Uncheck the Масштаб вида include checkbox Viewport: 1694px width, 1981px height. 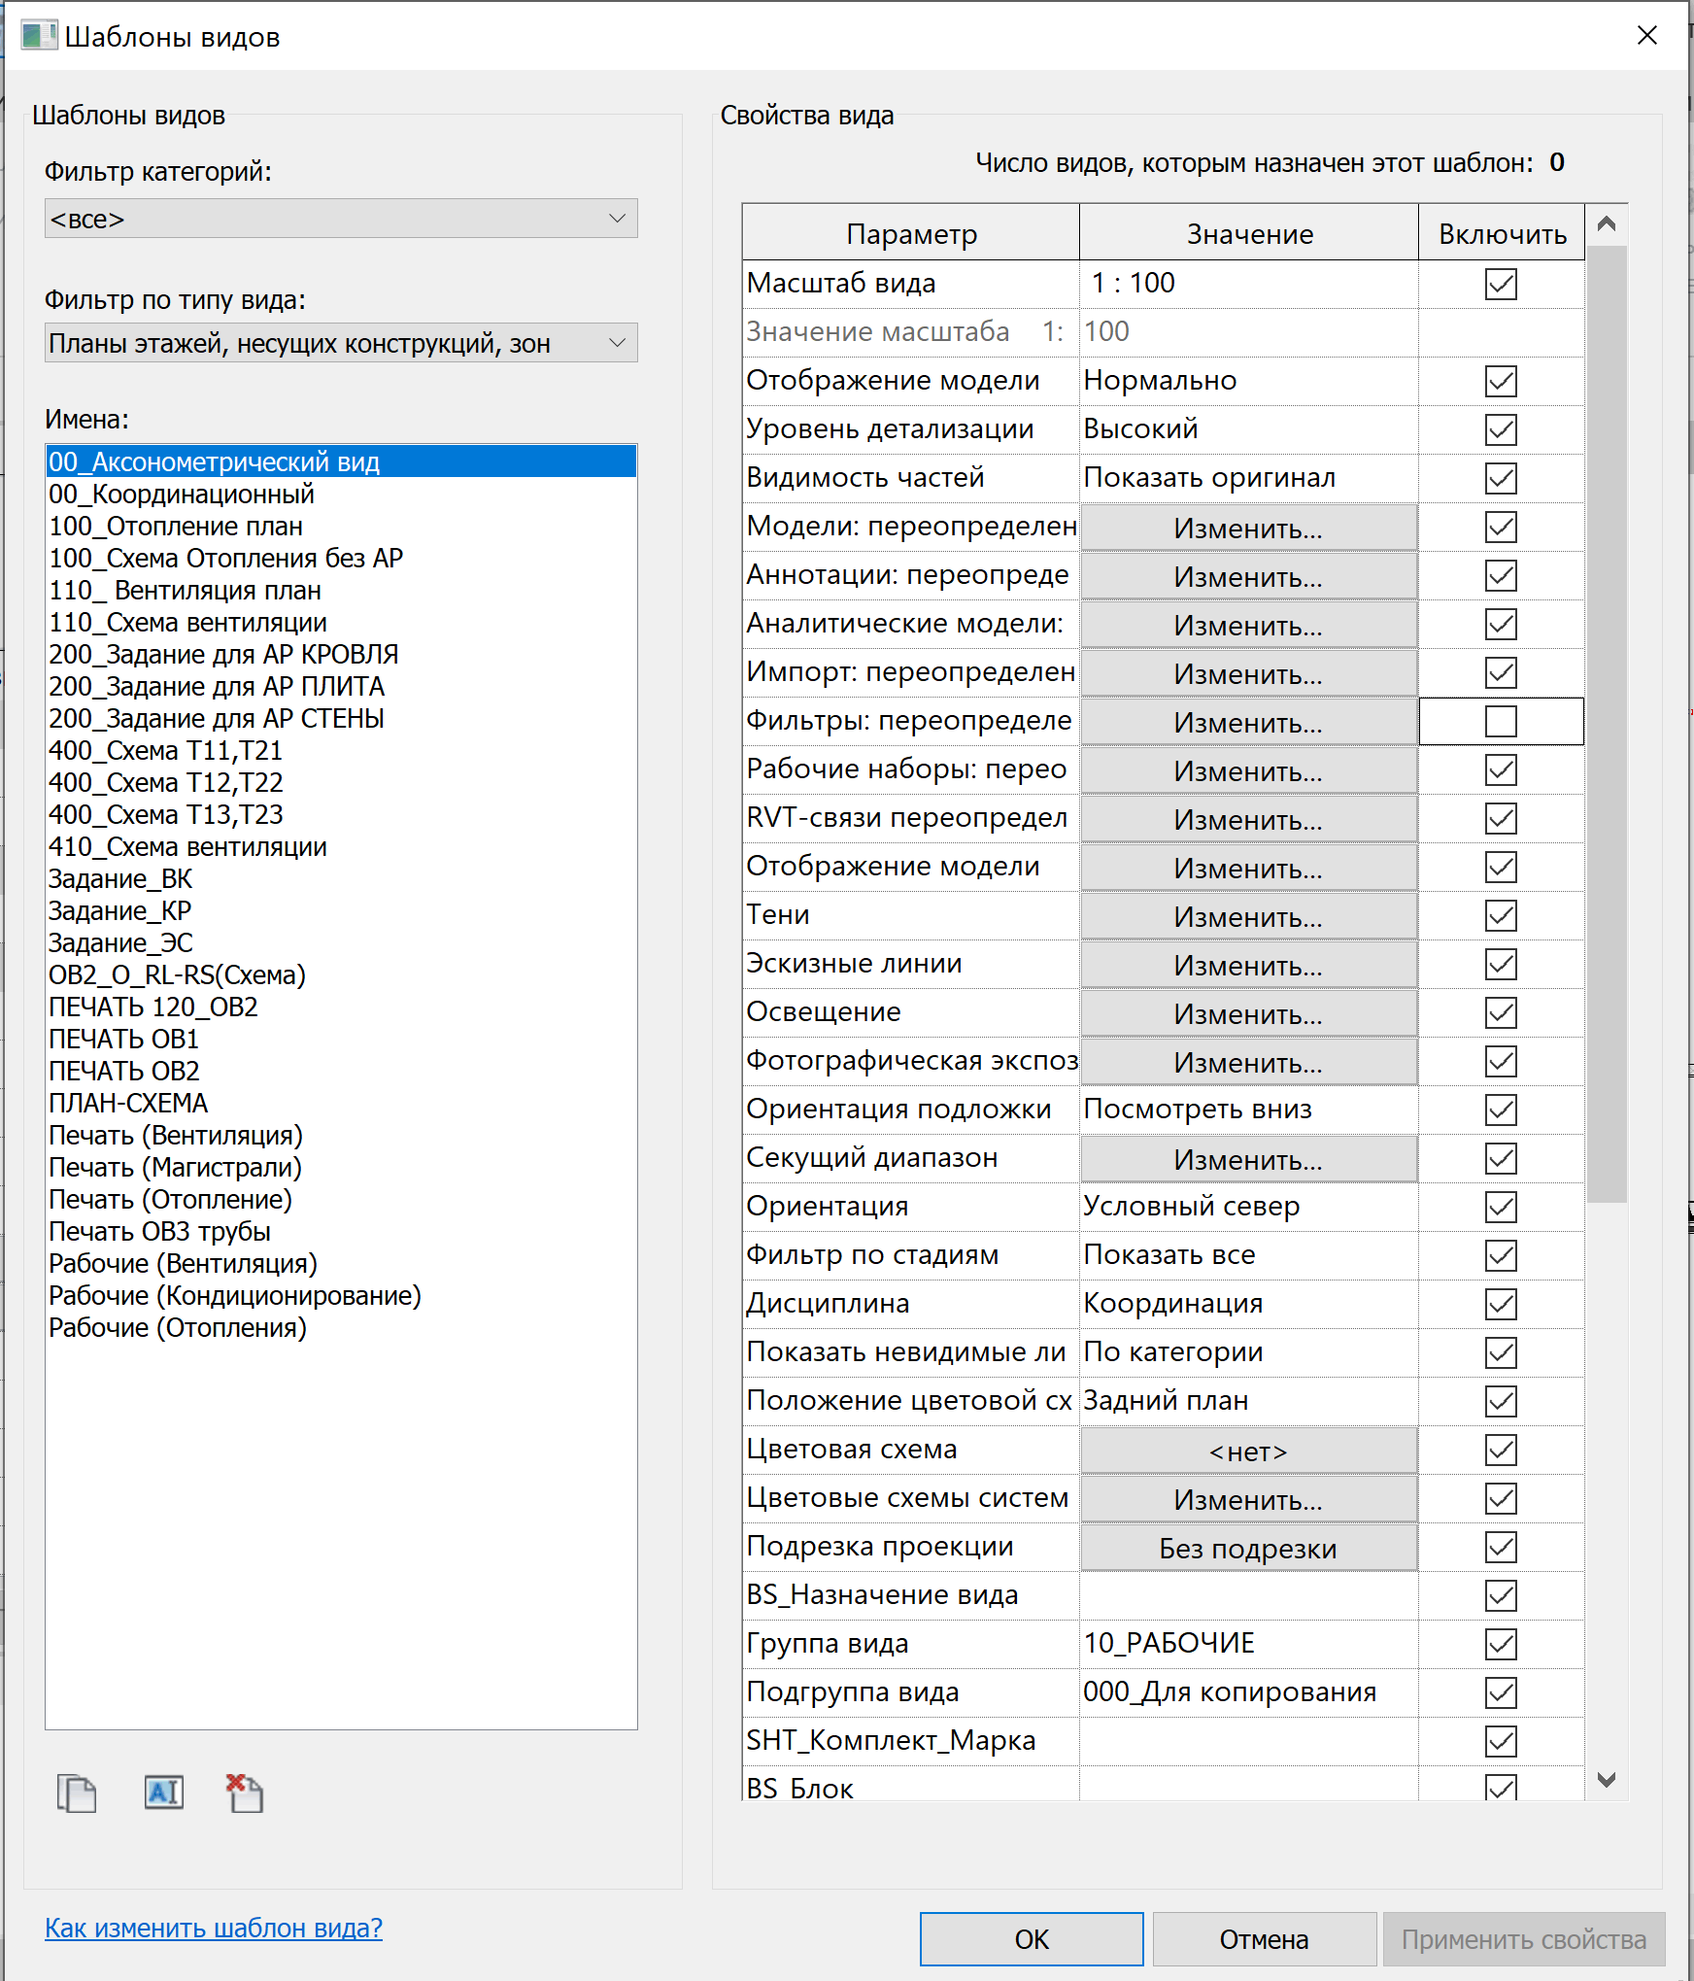pyautogui.click(x=1501, y=284)
